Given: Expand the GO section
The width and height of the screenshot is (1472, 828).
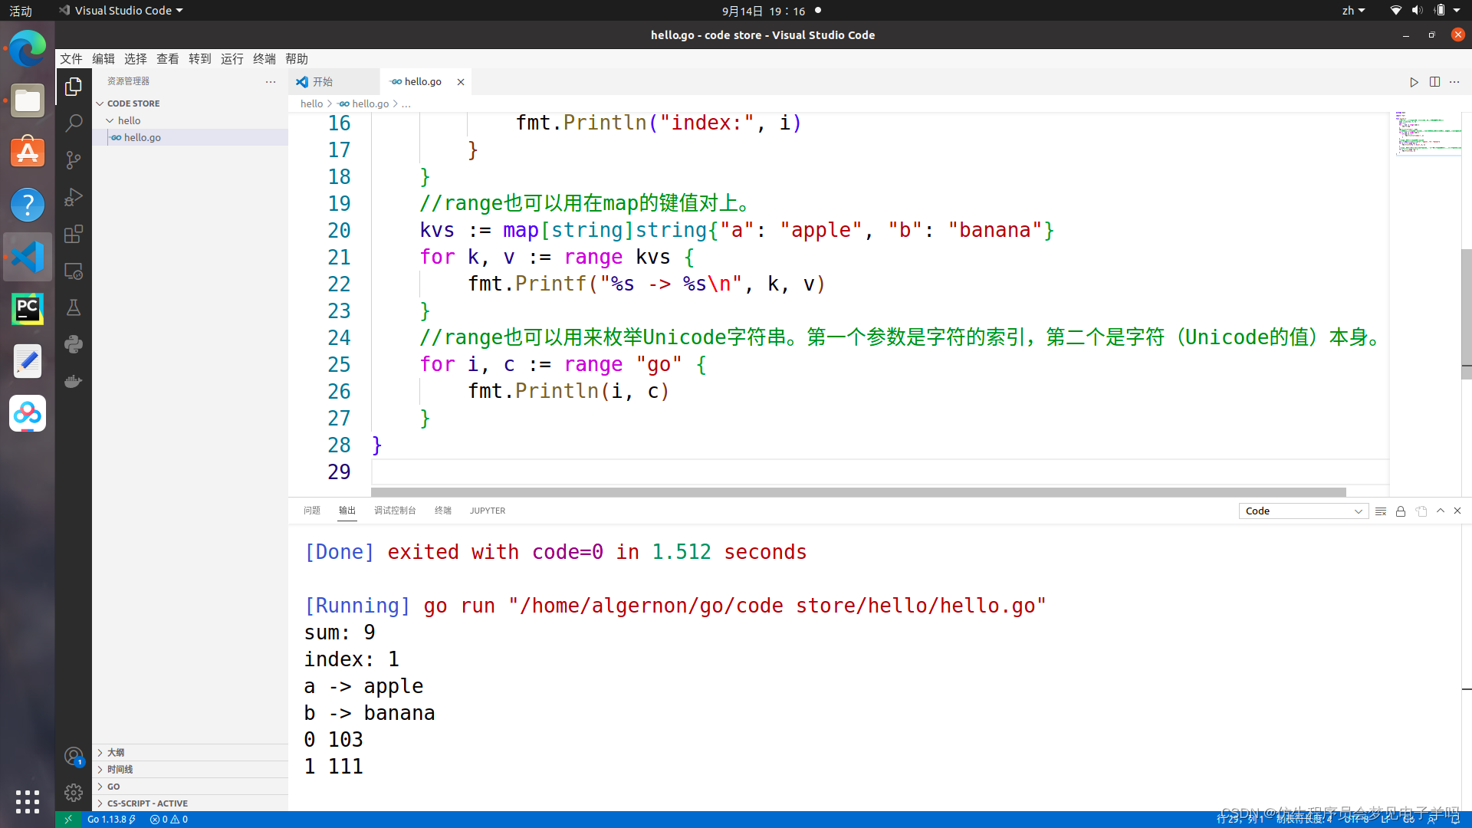Looking at the screenshot, I should pyautogui.click(x=190, y=787).
